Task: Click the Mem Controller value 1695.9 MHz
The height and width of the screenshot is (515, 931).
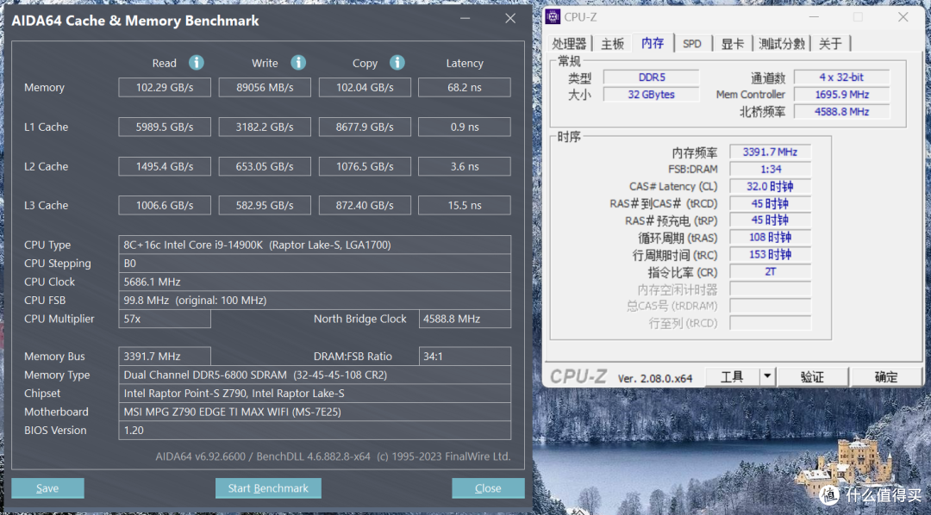Action: [842, 95]
